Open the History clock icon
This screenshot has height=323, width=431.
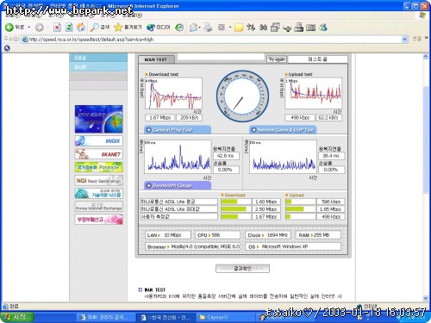tap(179, 28)
